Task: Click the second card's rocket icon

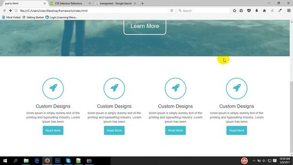Action: click(114, 88)
